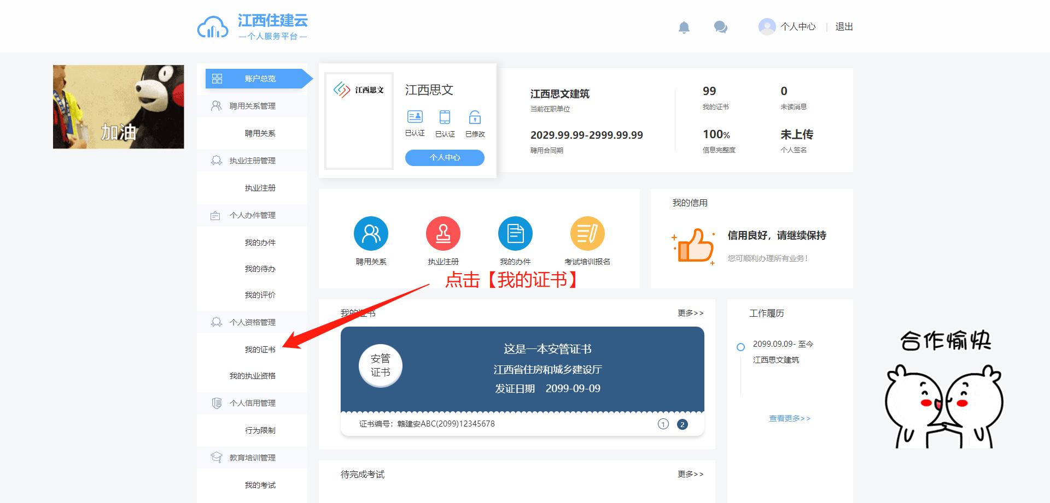Click the 退出 logout link
The image size is (1050, 503).
click(x=844, y=27)
